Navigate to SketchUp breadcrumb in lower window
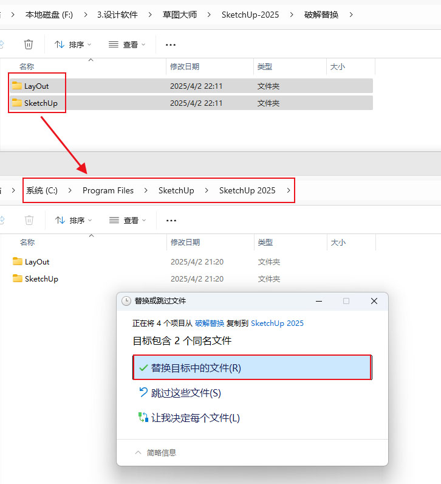Viewport: 441px width, 484px height. [176, 190]
